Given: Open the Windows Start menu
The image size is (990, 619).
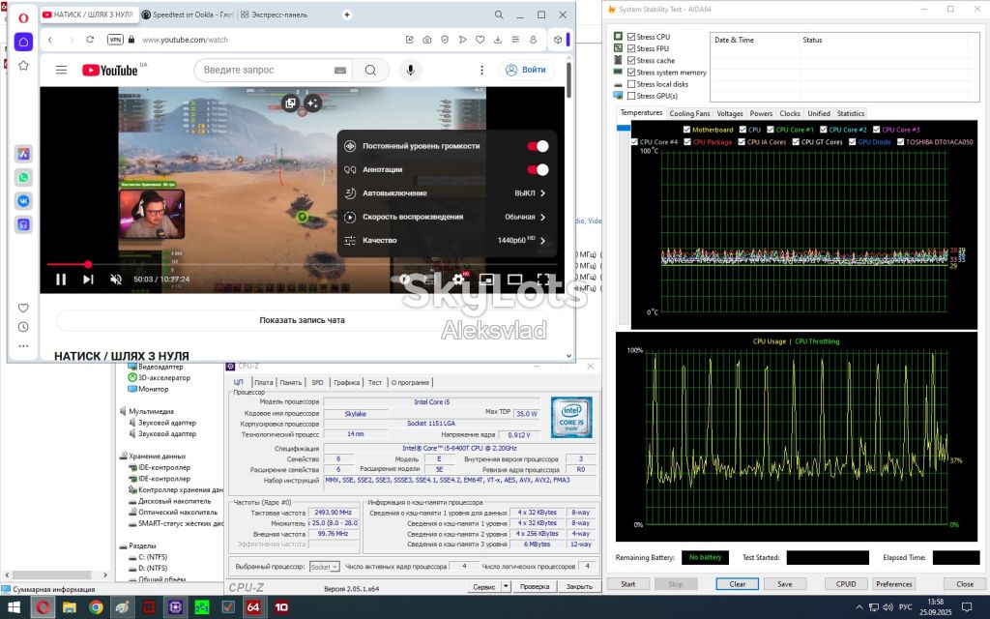Looking at the screenshot, I should [14, 607].
